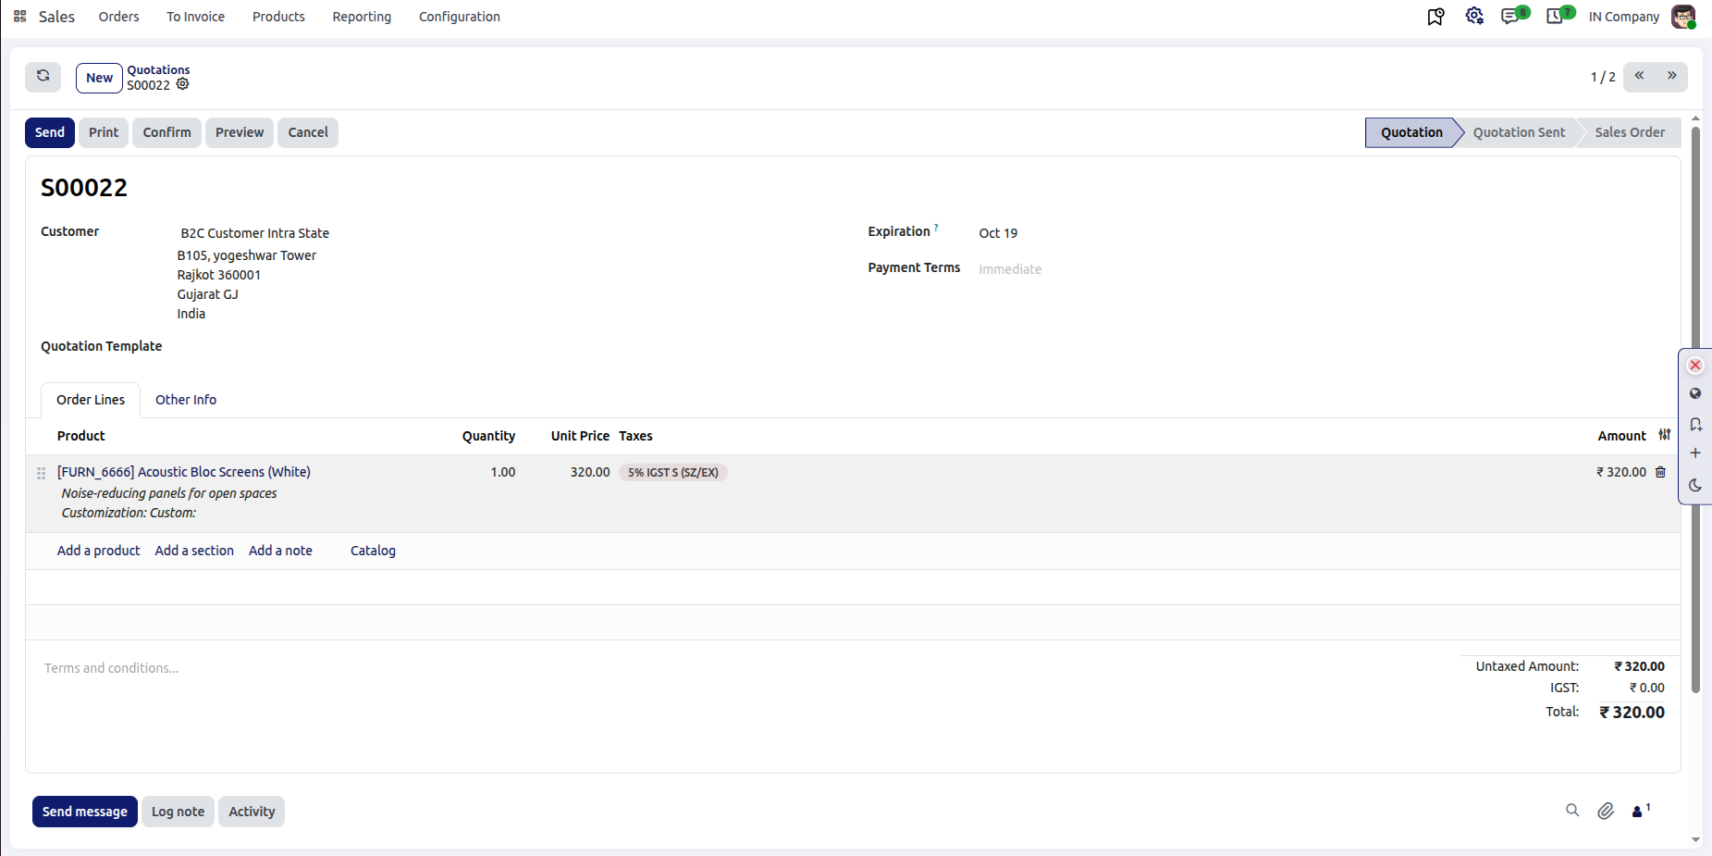Click the refresh reload icon button
The image size is (1712, 856).
(x=43, y=77)
